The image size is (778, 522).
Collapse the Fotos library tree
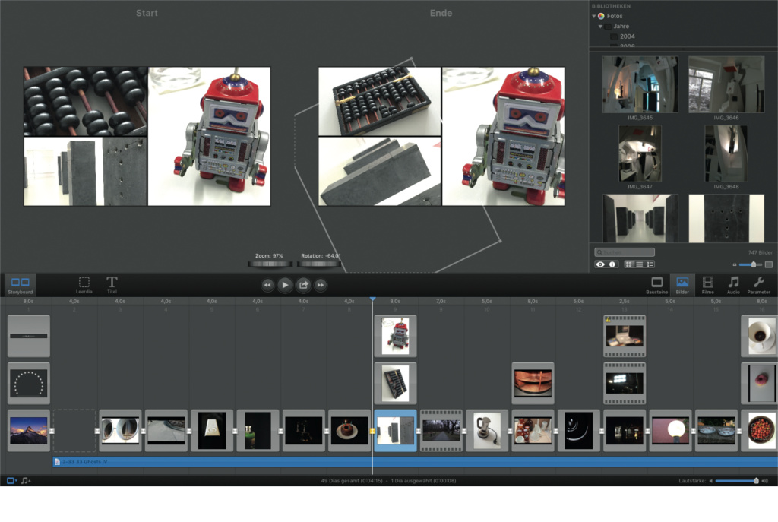click(x=594, y=16)
